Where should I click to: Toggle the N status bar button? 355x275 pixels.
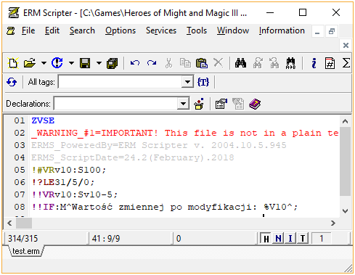click(x=278, y=239)
